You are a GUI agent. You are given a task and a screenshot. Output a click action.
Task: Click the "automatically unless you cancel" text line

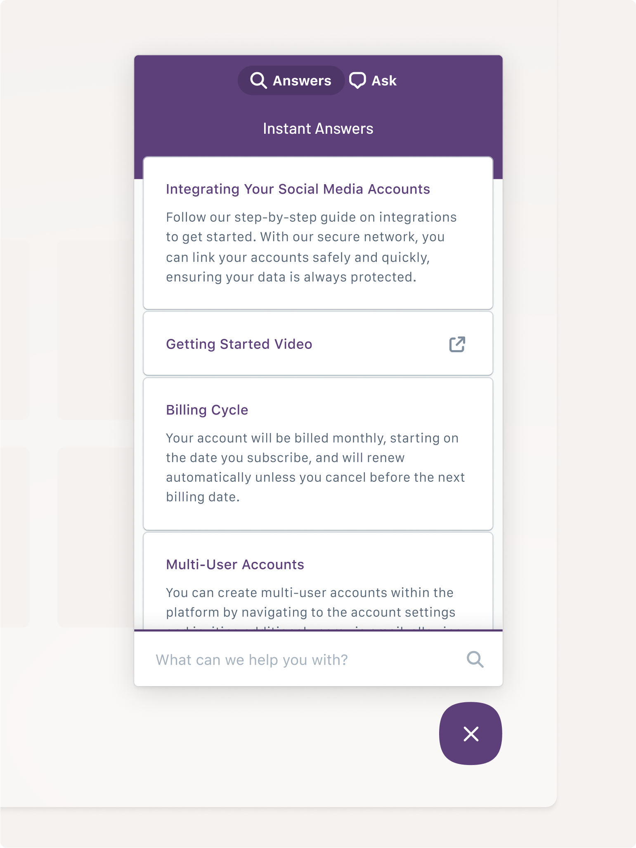click(x=315, y=477)
